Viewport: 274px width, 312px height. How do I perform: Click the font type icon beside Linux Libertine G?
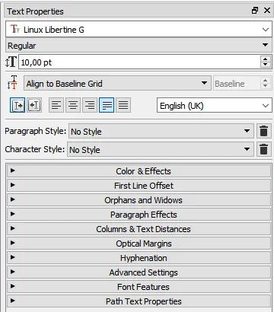pyautogui.click(x=15, y=29)
